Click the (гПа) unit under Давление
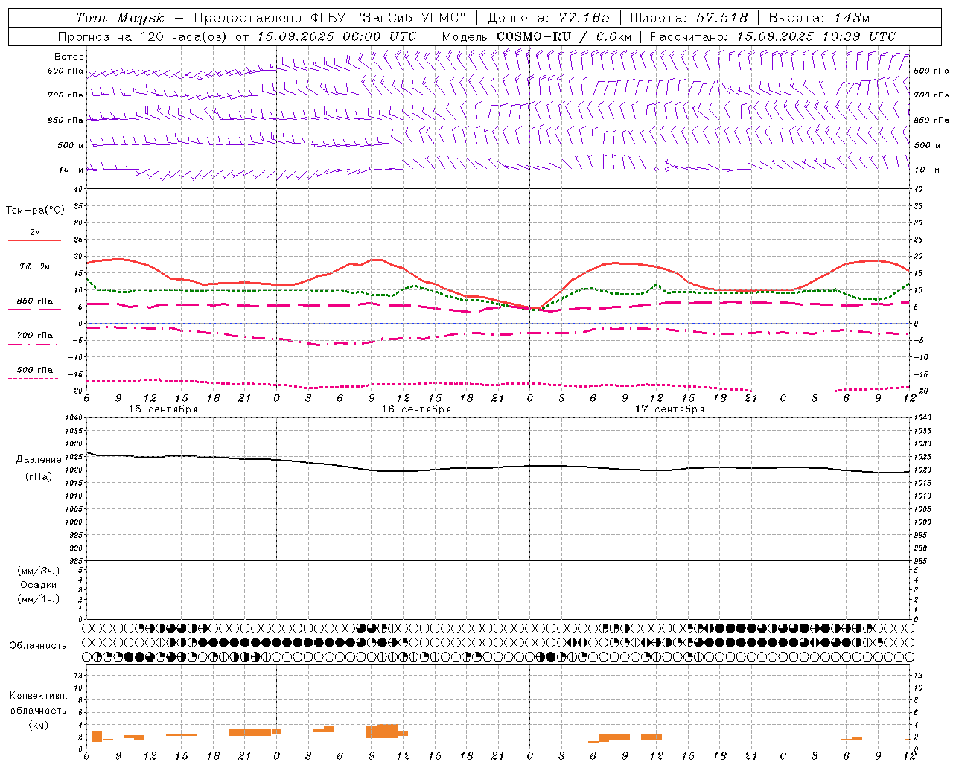This screenshot has height=762, width=953. pyautogui.click(x=39, y=476)
